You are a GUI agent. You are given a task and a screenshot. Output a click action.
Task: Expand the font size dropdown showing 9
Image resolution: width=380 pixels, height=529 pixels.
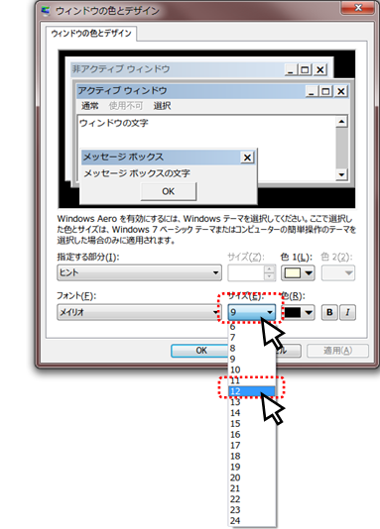point(252,312)
